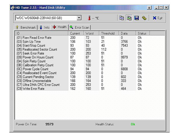Screen dimensions: 180x135
Task: Click the Data value 333 for Offline Uncorrectable
Action: (123, 81)
